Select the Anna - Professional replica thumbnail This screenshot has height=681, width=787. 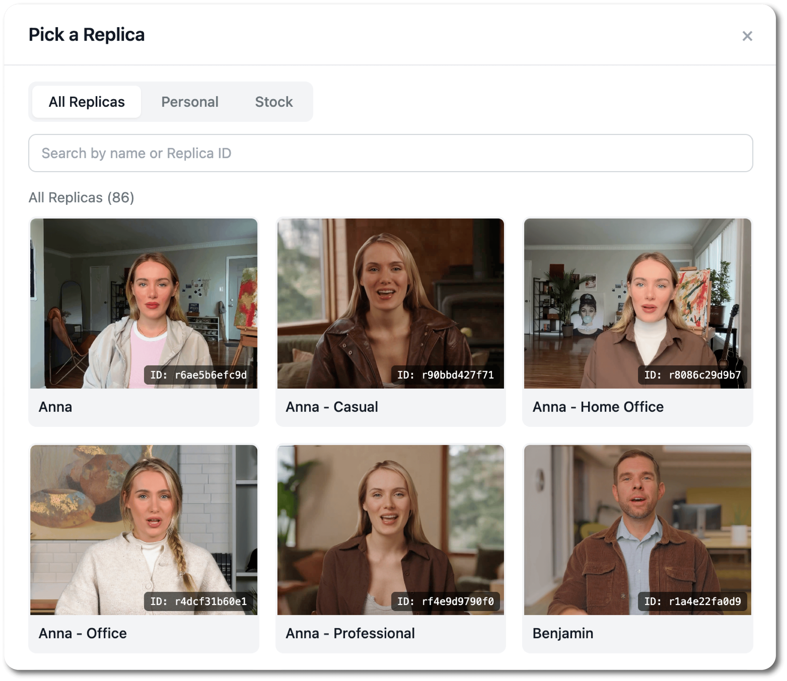391,530
